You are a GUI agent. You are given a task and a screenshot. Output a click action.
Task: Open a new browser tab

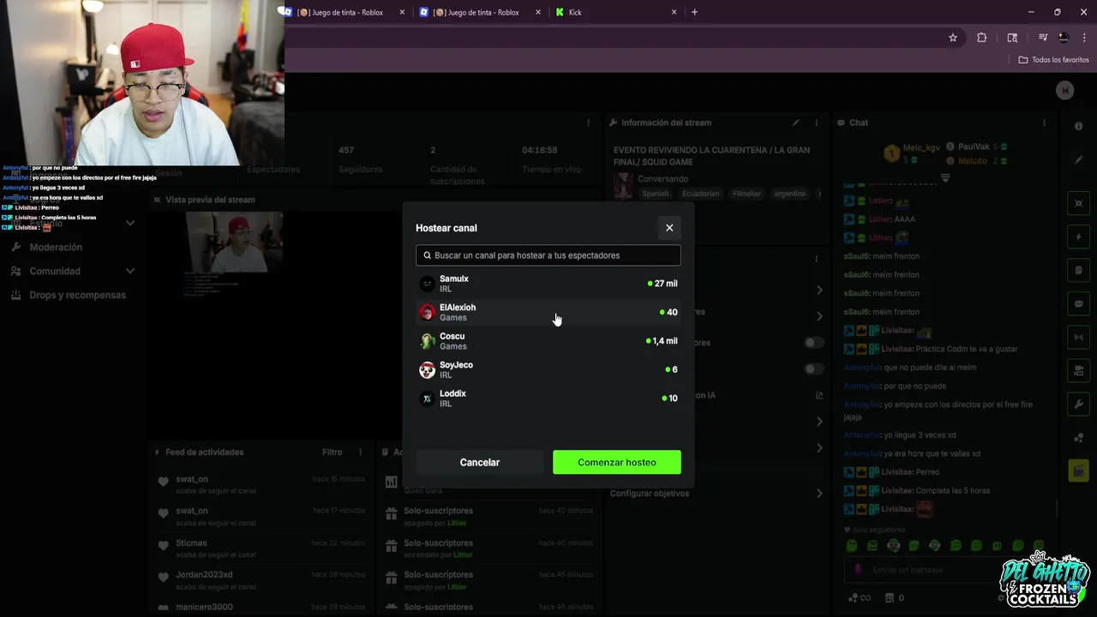(x=694, y=12)
